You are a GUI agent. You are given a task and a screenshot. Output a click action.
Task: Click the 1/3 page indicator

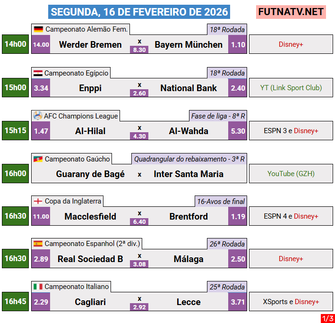coord(327,319)
